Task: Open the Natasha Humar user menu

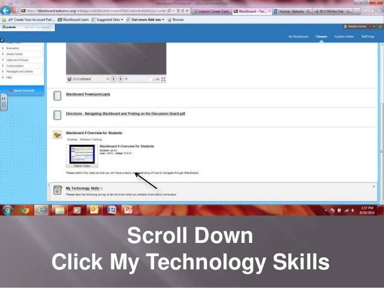Action: click(x=359, y=26)
